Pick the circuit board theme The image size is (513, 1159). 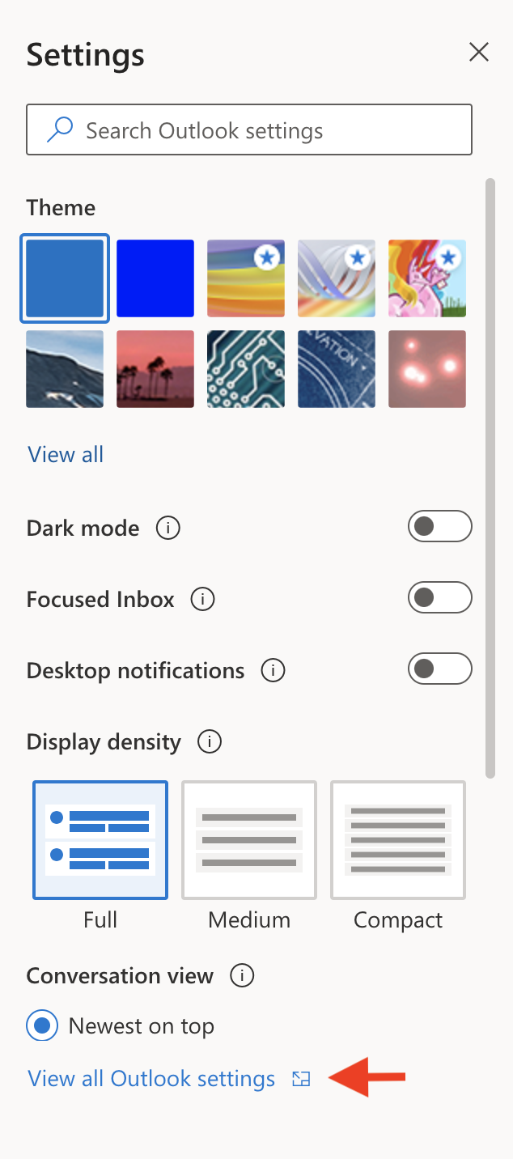(246, 369)
